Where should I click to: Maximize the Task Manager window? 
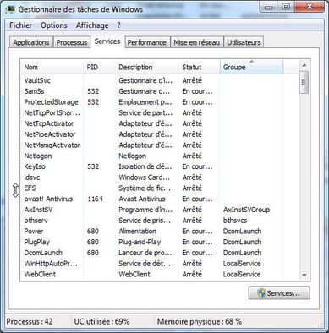[x=286, y=7]
